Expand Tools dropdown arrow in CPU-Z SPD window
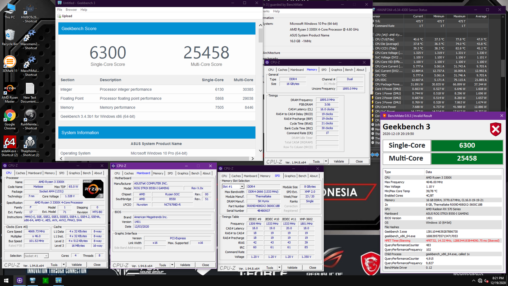 pos(279,268)
